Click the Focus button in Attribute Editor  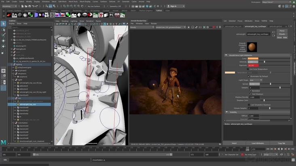tap(282, 31)
